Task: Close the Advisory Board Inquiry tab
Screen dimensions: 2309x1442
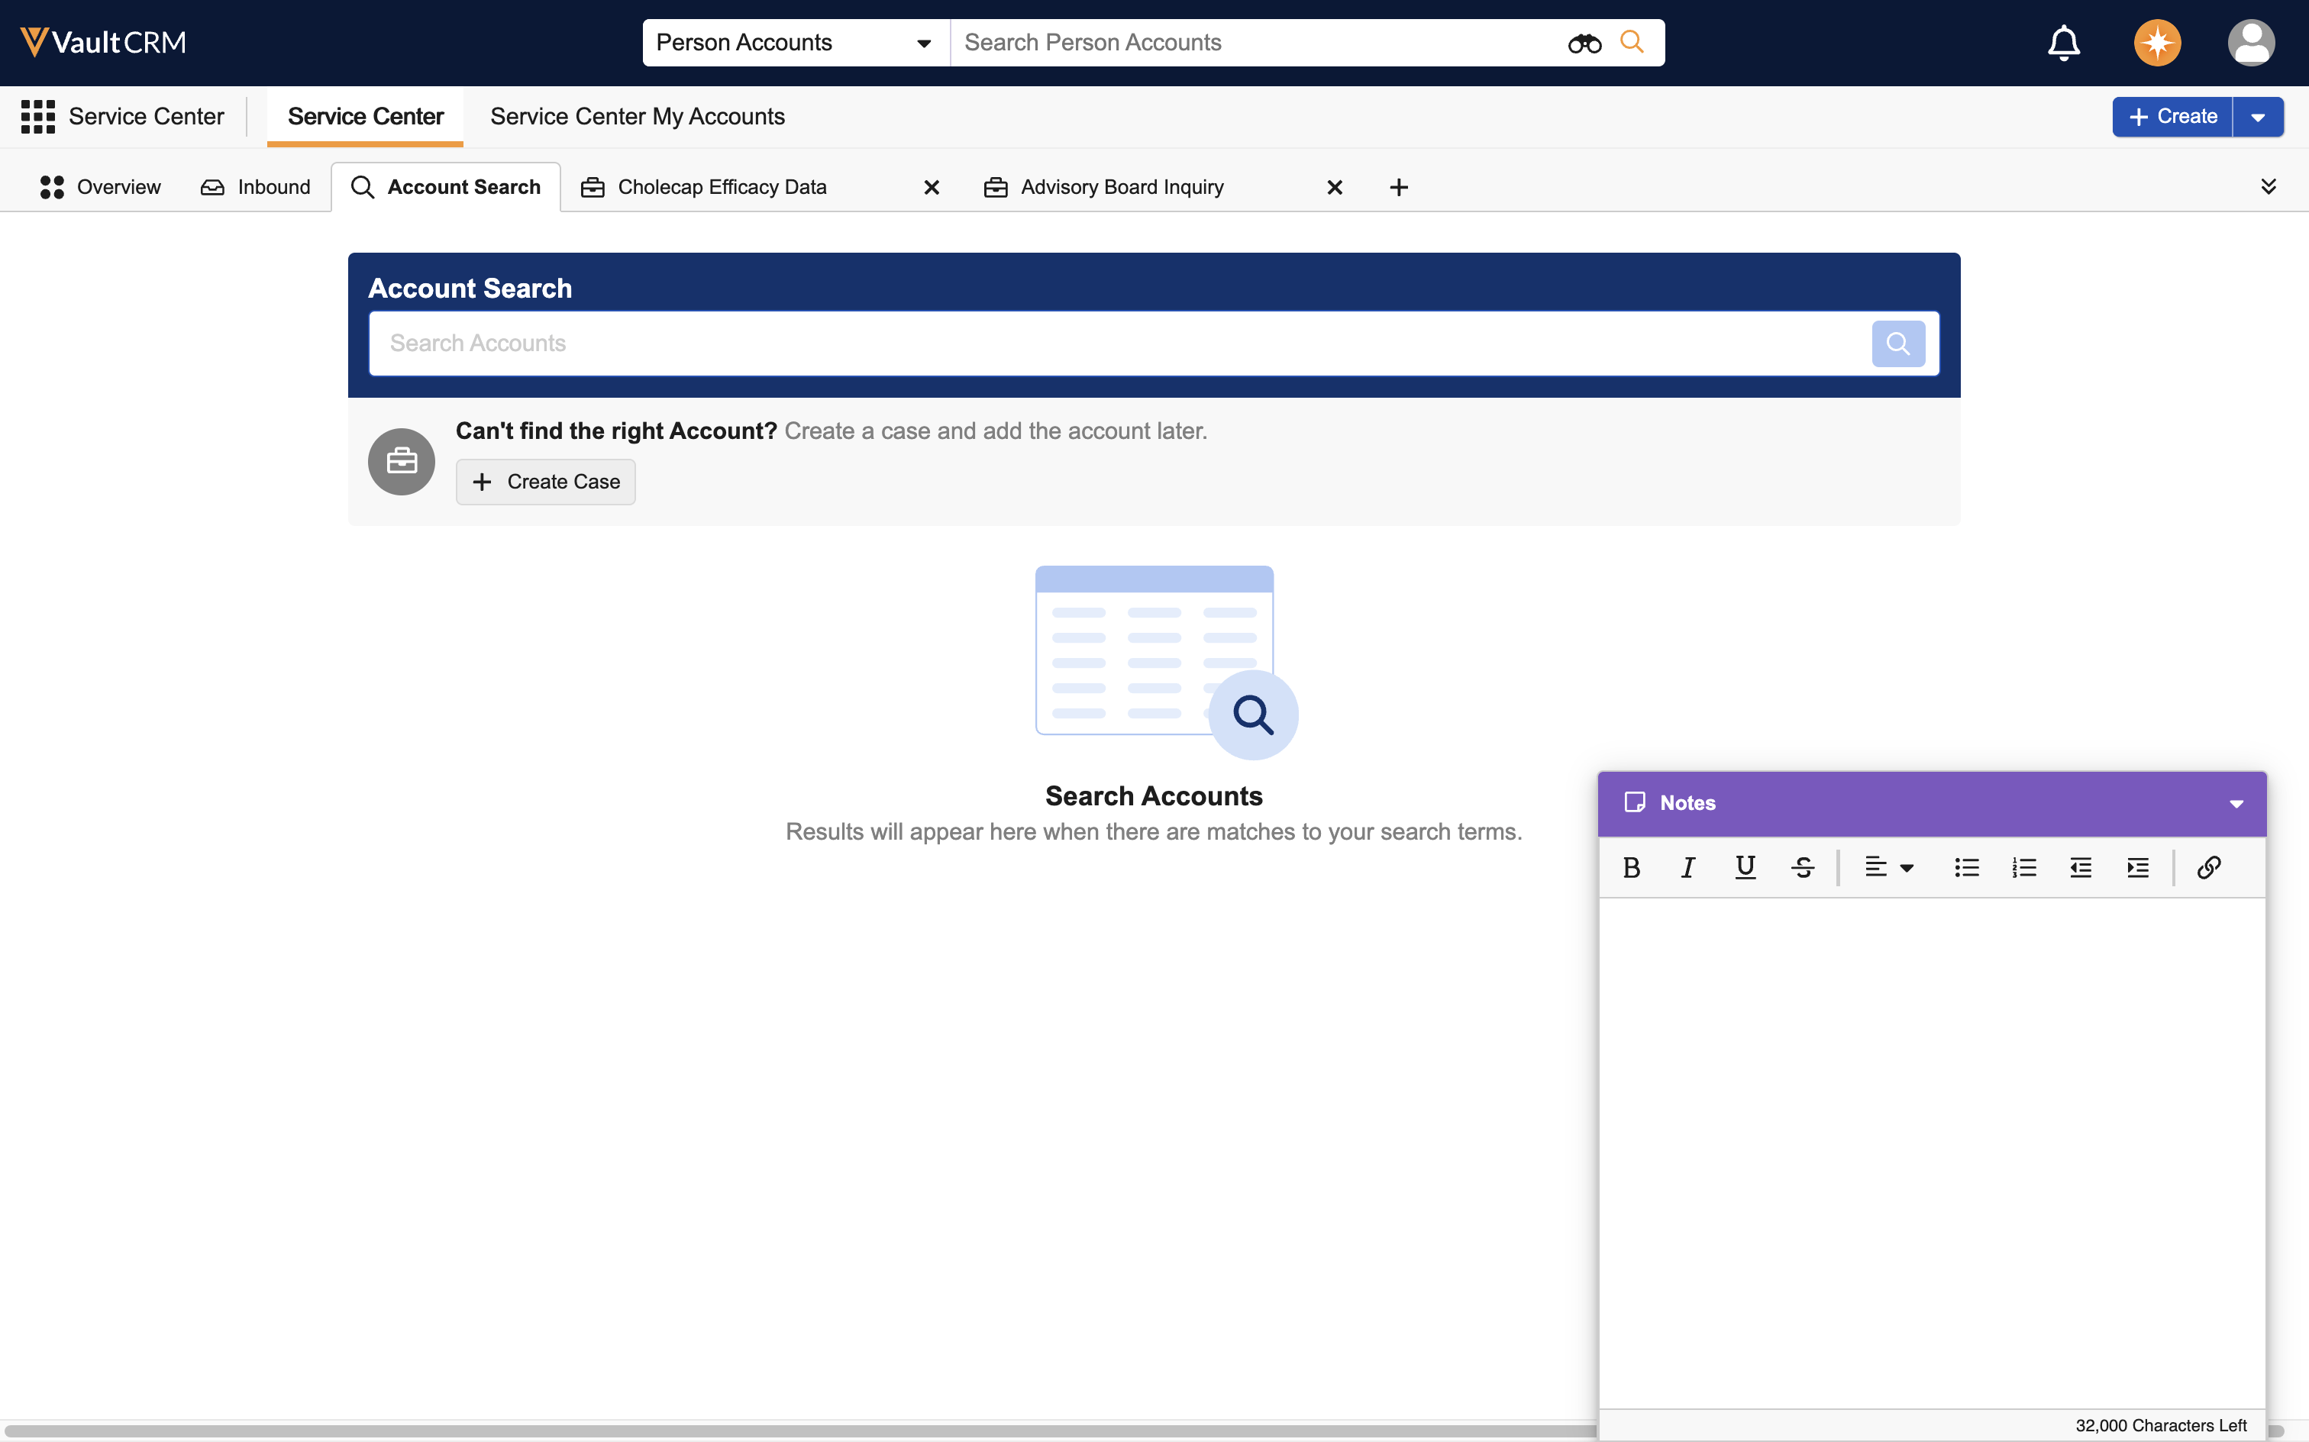Action: point(1334,188)
